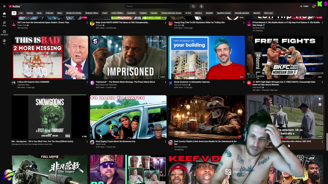The width and height of the screenshot is (328, 184).
Task: Open 'Racist Scammer vs Unbeatable Captchas' title
Action: pos(192,82)
